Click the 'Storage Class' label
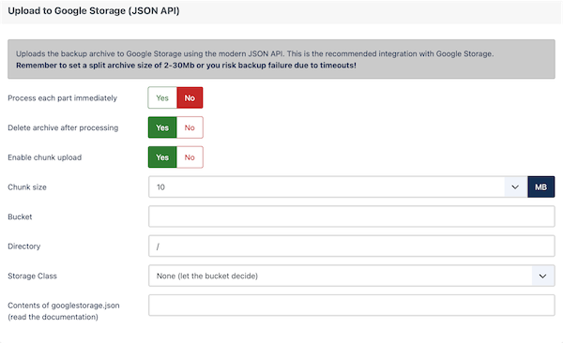 (32, 276)
